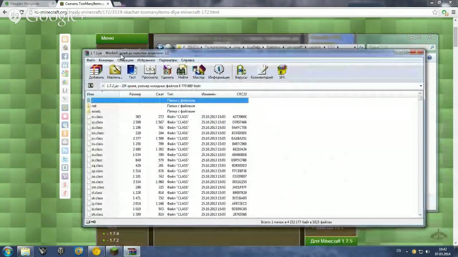
Task: Share page via the Odnoklassniki icon
Action: [65, 133]
